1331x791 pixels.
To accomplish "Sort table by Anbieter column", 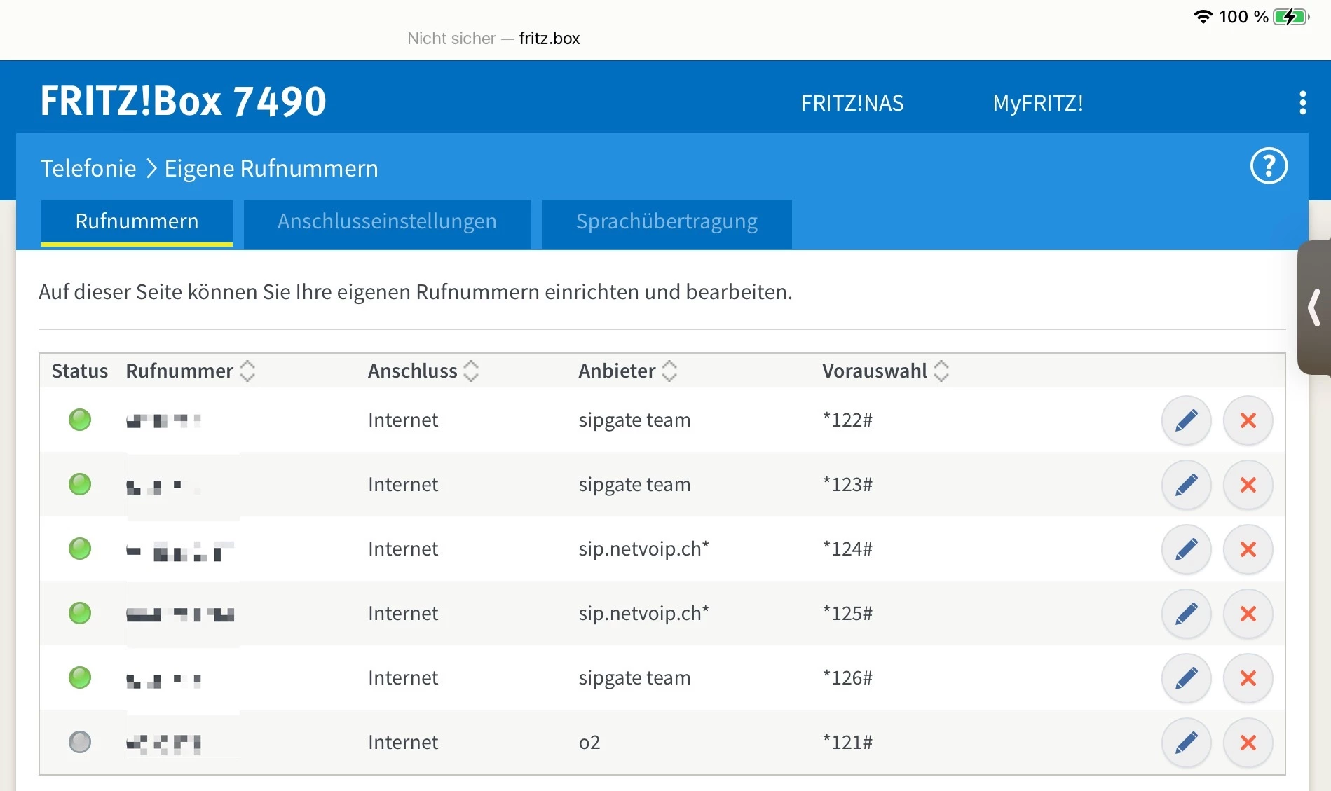I will point(669,371).
